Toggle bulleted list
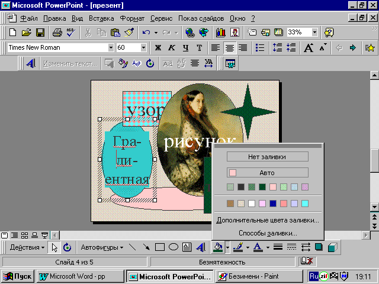The image size is (379, 284). pyautogui.click(x=260, y=47)
